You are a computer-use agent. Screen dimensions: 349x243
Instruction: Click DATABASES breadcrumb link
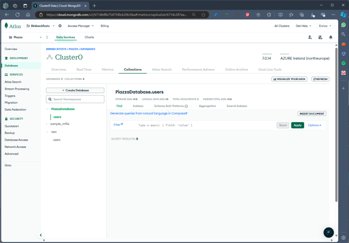(88, 49)
